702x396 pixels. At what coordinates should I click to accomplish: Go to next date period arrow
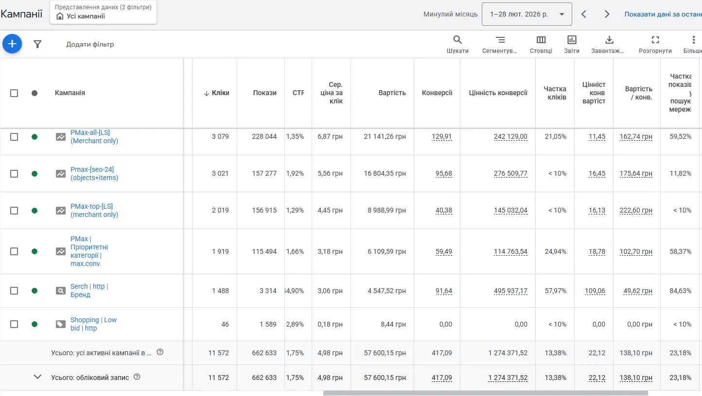[x=607, y=14]
